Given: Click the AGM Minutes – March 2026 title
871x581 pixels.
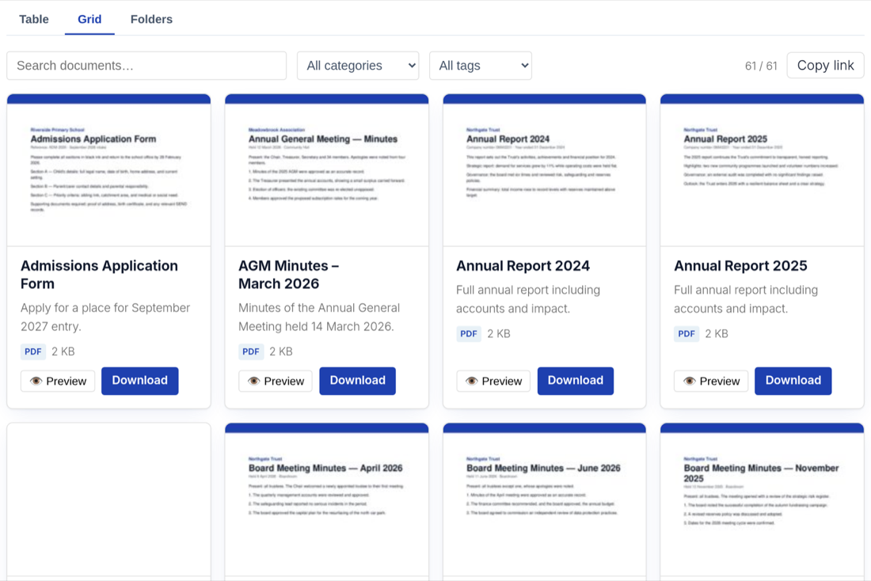Looking at the screenshot, I should click(x=288, y=275).
